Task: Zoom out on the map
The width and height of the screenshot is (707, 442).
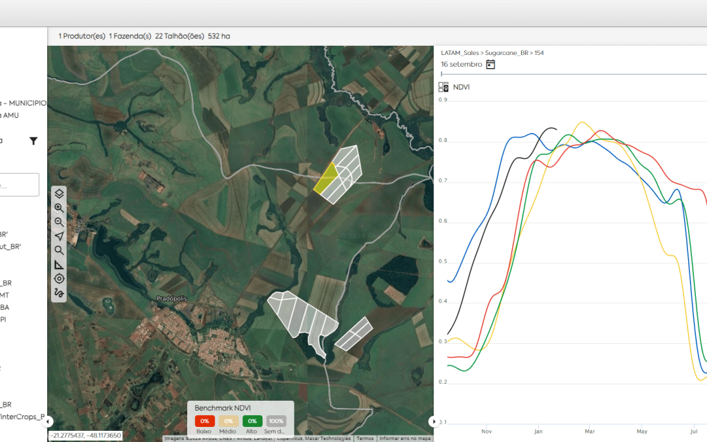Action: point(59,222)
